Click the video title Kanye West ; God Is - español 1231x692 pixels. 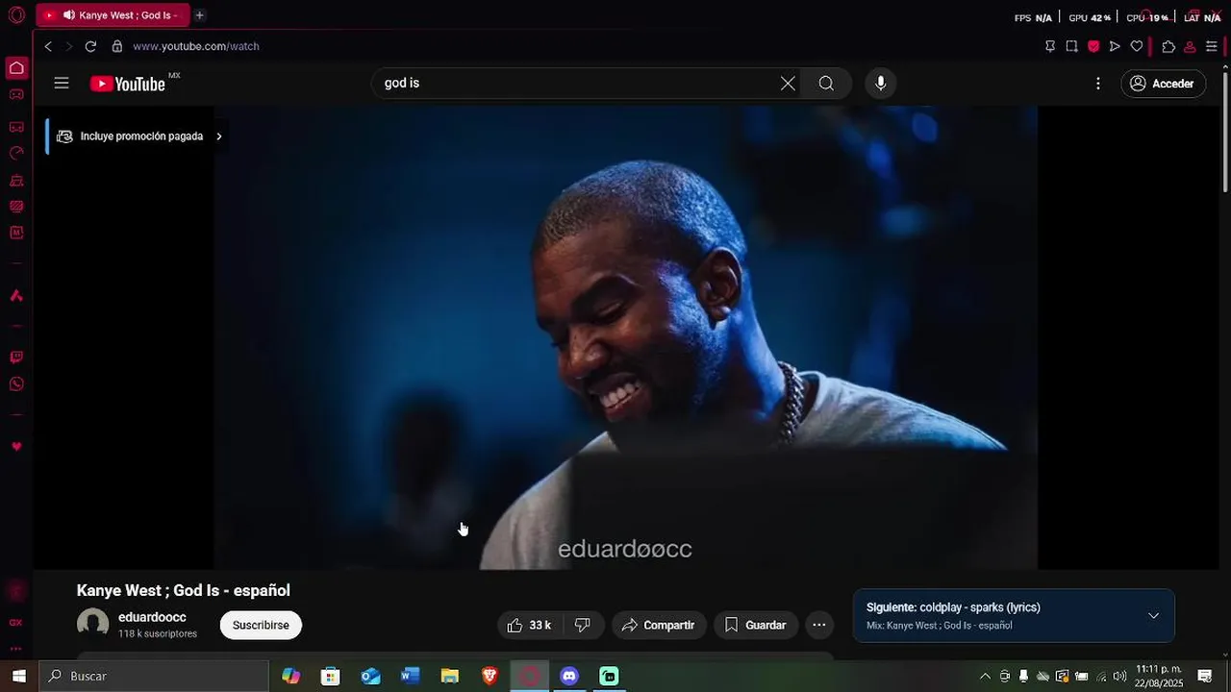184,590
